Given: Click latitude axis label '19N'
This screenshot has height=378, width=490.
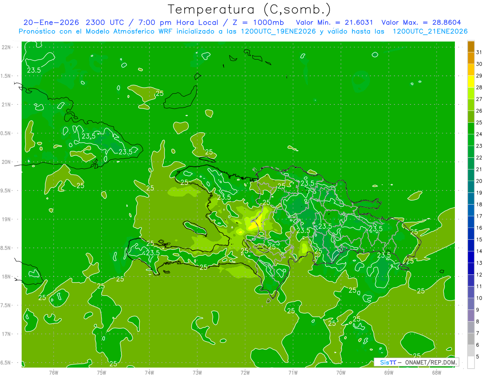Looking at the screenshot, I should point(6,219).
